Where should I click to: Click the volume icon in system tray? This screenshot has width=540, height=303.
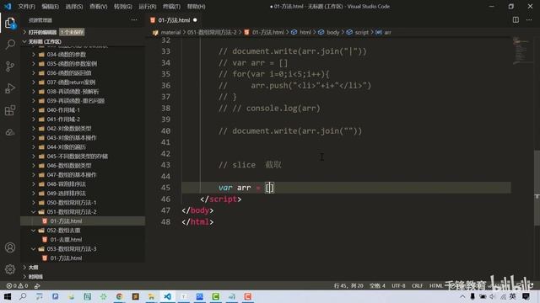[493, 296]
